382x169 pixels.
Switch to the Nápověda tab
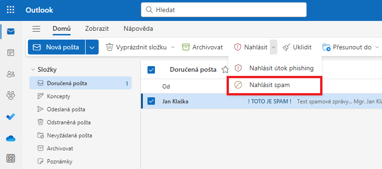pyautogui.click(x=138, y=29)
